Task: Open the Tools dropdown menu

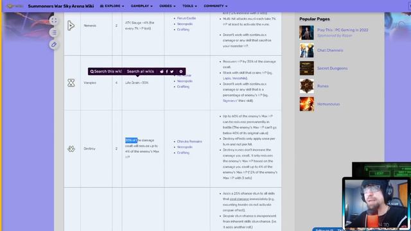Action: 189,6
